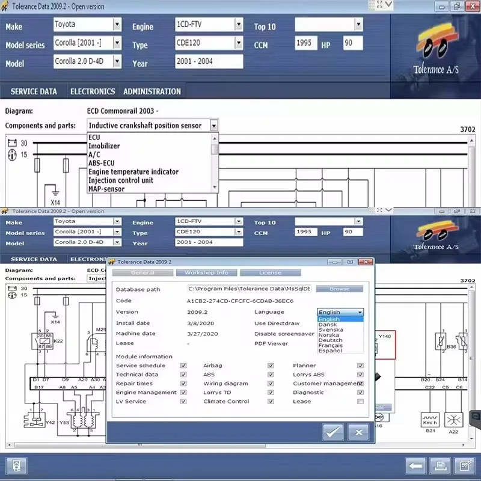Open the ADMINISTRATION tab
Image resolution: width=481 pixels, height=481 pixels.
pyautogui.click(x=152, y=91)
